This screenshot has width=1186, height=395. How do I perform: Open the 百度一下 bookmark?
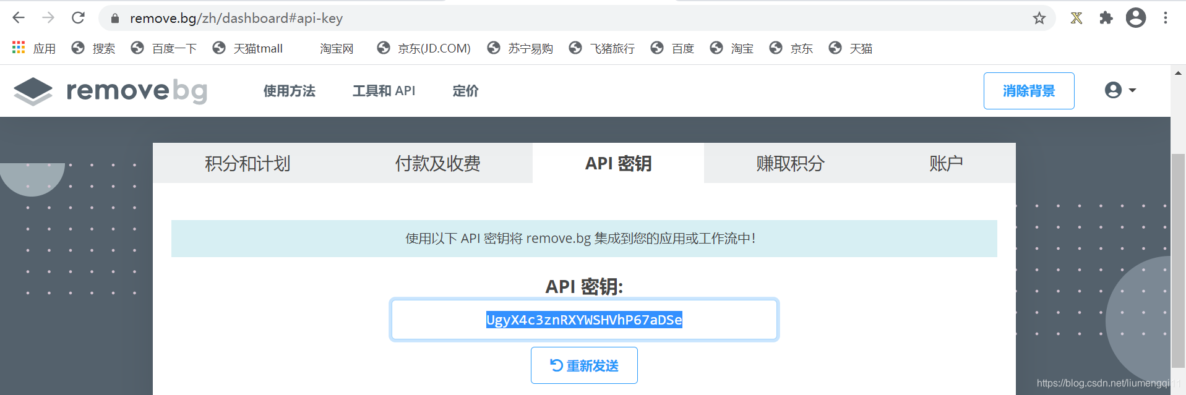point(164,48)
